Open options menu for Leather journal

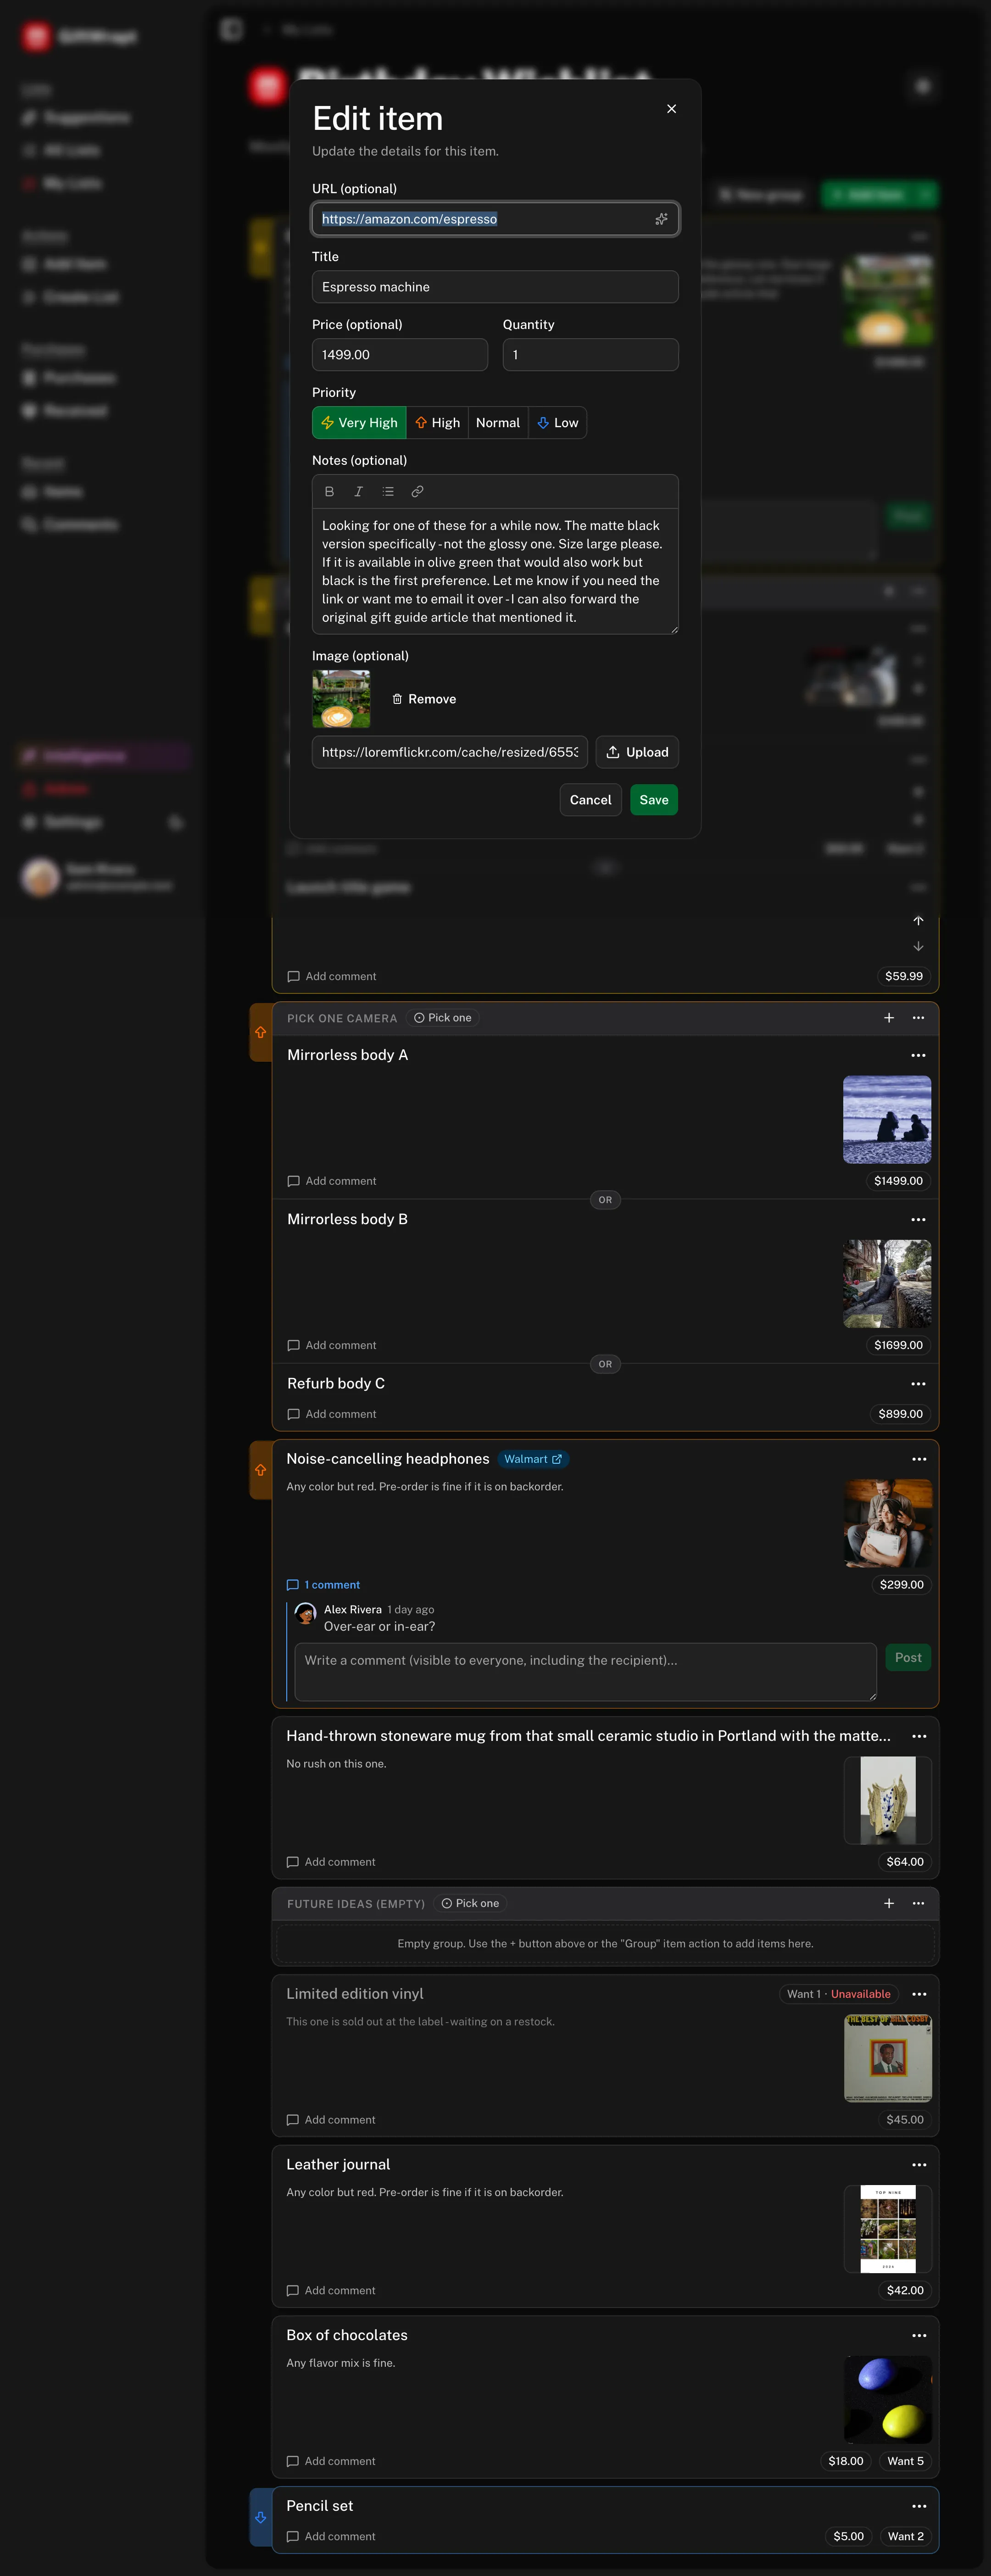[919, 2166]
